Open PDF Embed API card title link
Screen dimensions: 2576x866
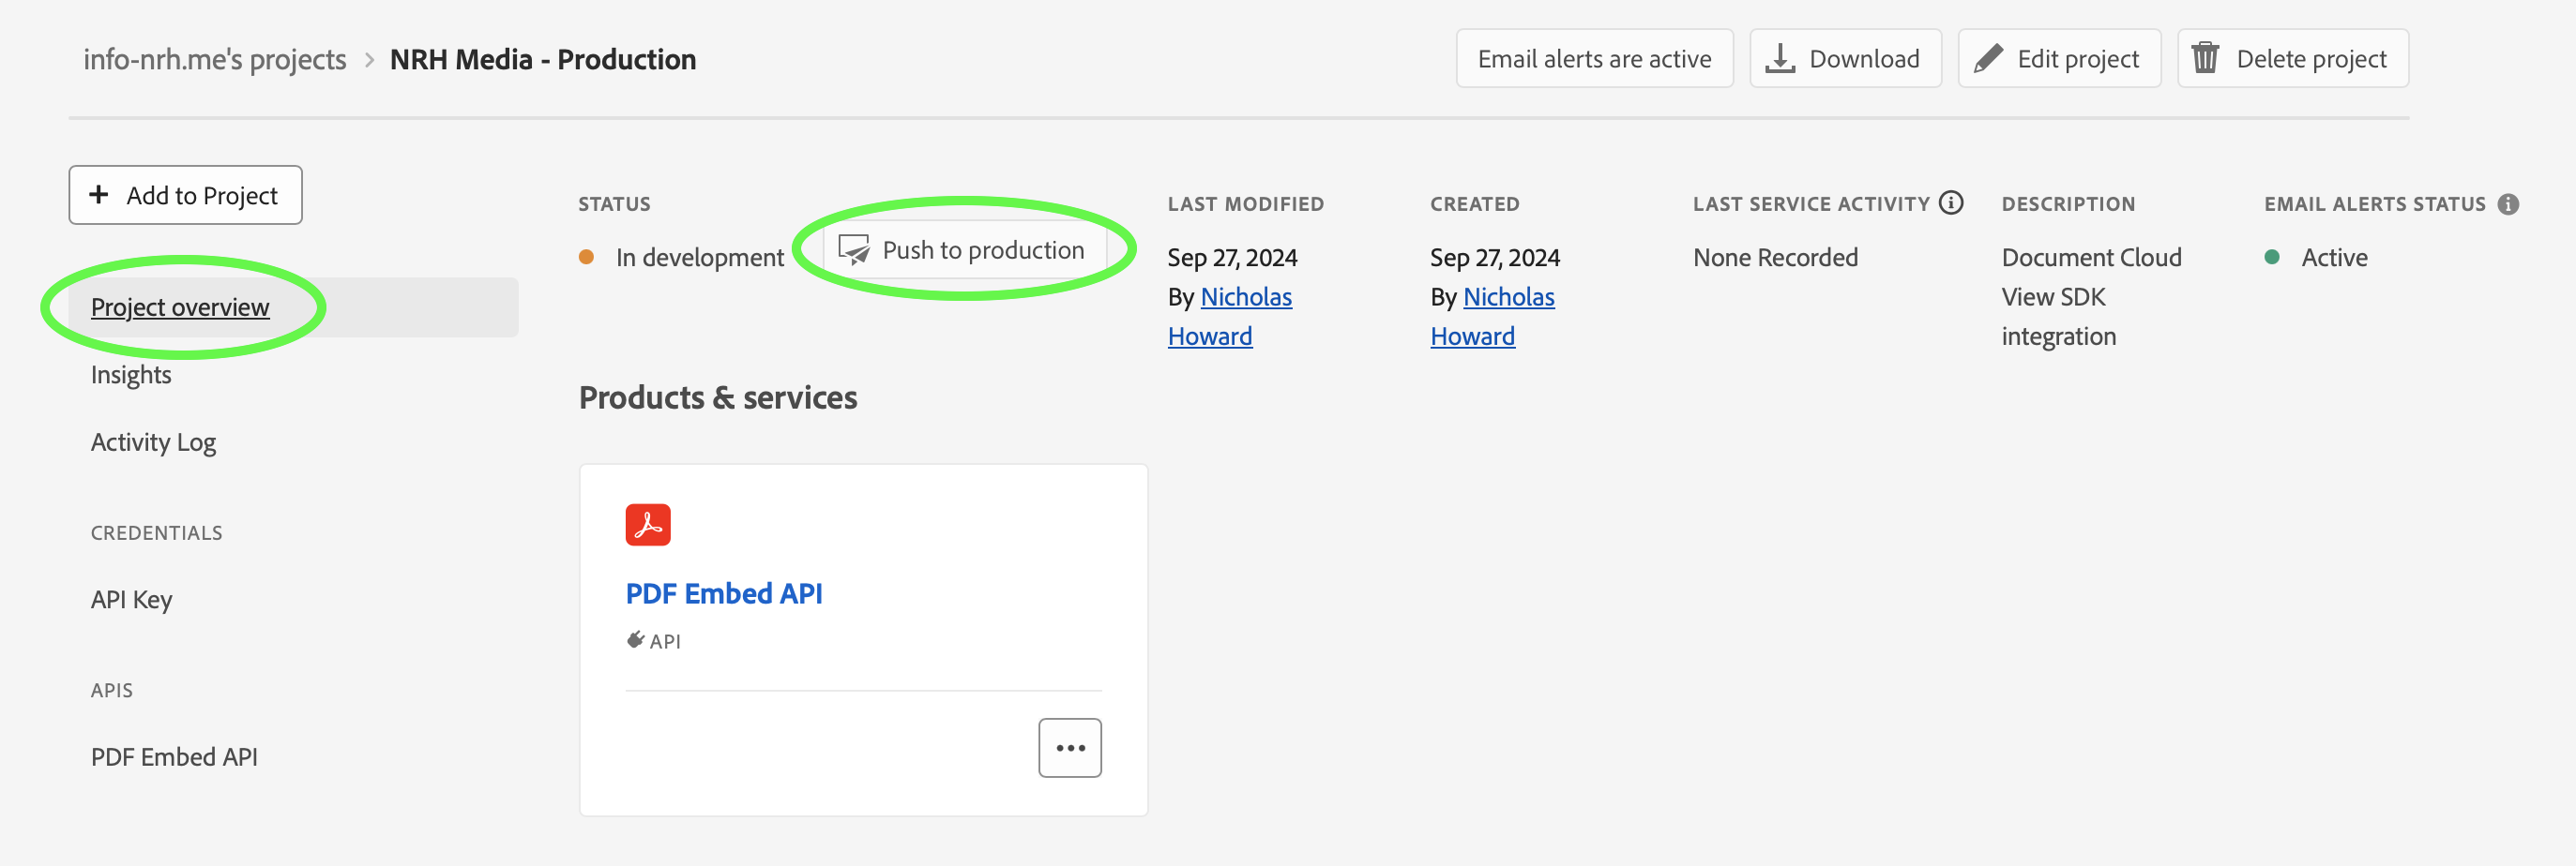(724, 593)
